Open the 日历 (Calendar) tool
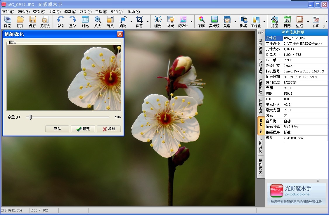The width and height of the screenshot is (329, 215). 287,22
